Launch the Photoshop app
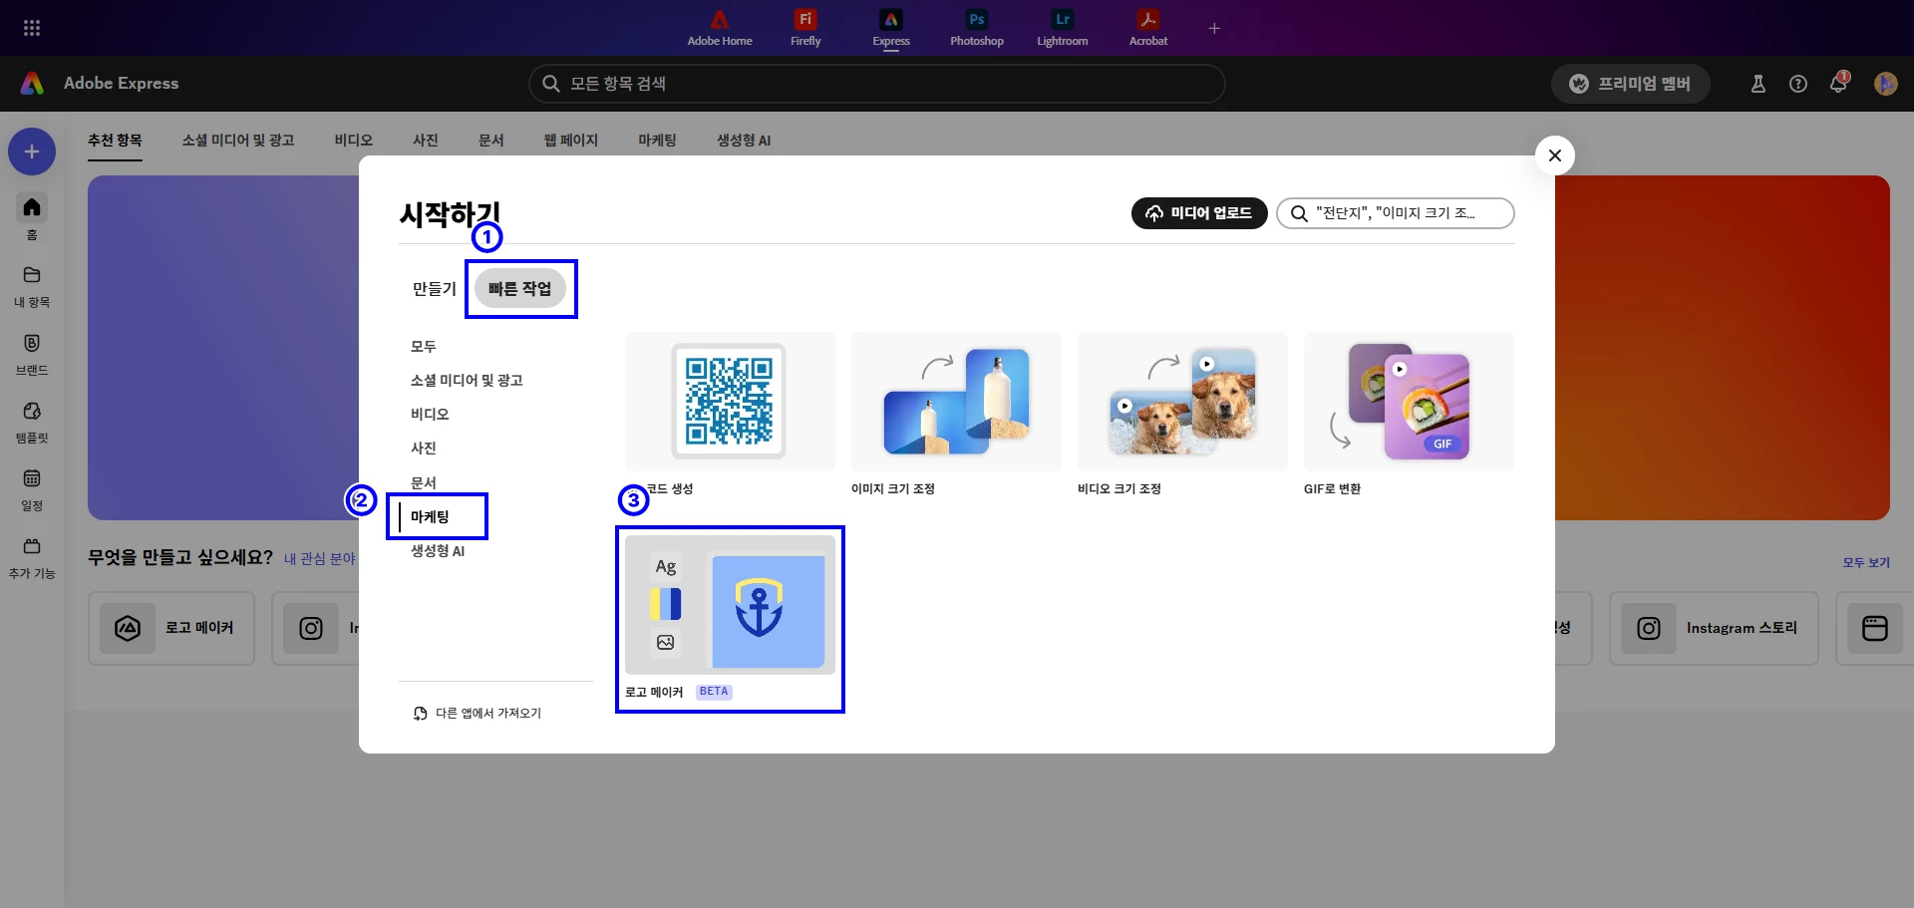The width and height of the screenshot is (1914, 908). point(977,28)
